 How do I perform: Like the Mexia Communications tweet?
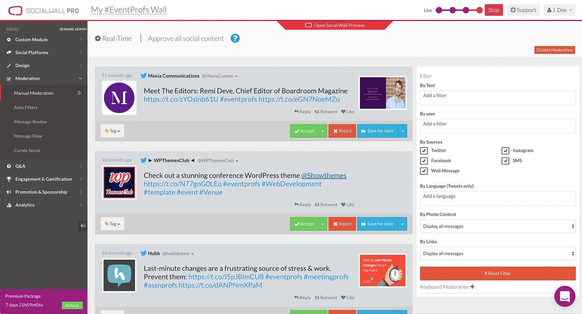[348, 111]
